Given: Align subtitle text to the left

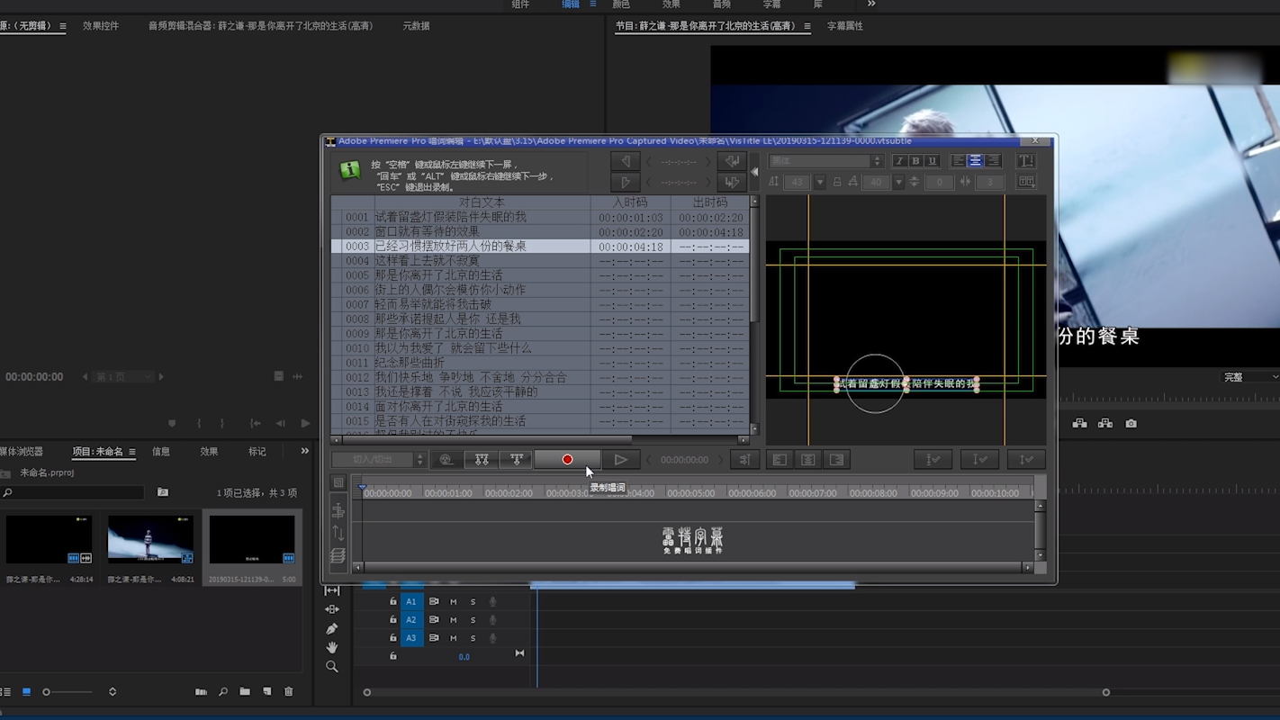Looking at the screenshot, I should coord(958,161).
